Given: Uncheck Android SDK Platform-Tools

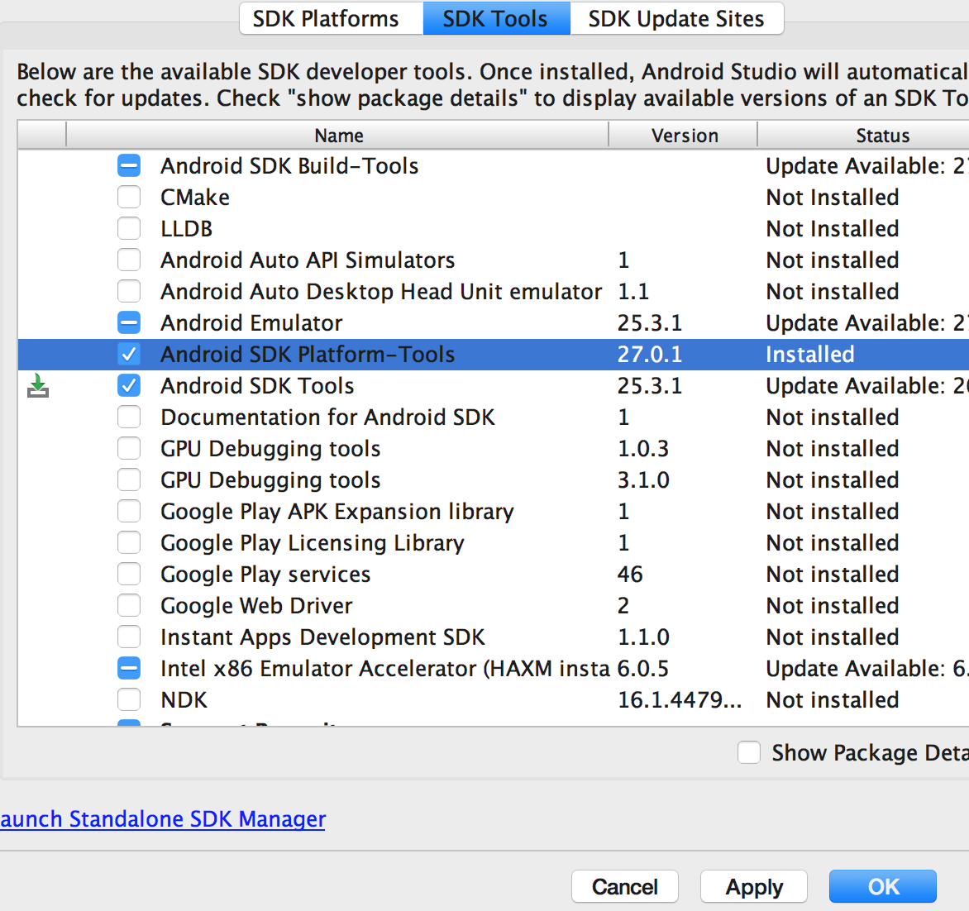Looking at the screenshot, I should (129, 354).
